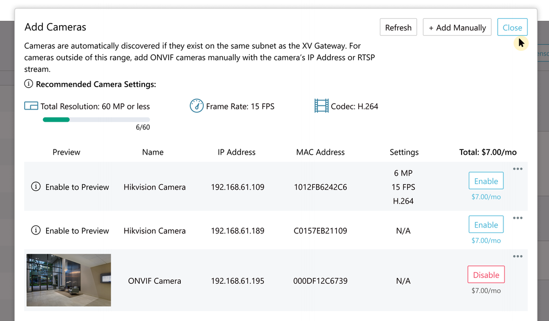Click the Add Cameras dialog title
This screenshot has height=321, width=549.
[56, 27]
